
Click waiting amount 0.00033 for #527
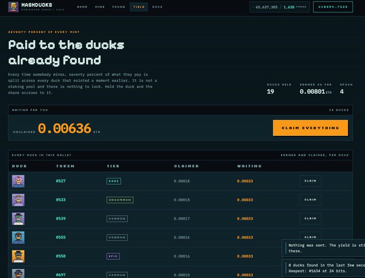pyautogui.click(x=245, y=181)
